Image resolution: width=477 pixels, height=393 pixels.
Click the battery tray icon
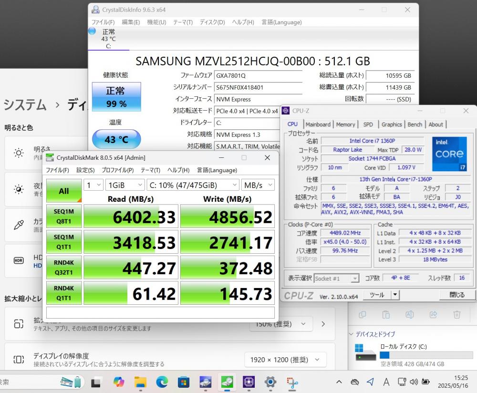tap(425, 382)
